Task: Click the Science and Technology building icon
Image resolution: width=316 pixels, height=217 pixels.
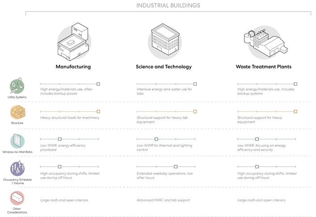Action: tap(165, 41)
